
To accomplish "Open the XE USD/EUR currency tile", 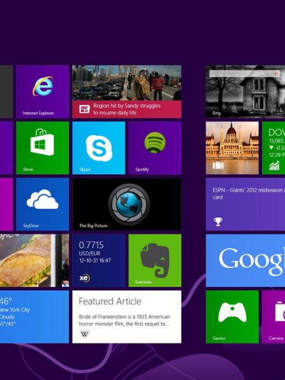I will click(x=99, y=260).
